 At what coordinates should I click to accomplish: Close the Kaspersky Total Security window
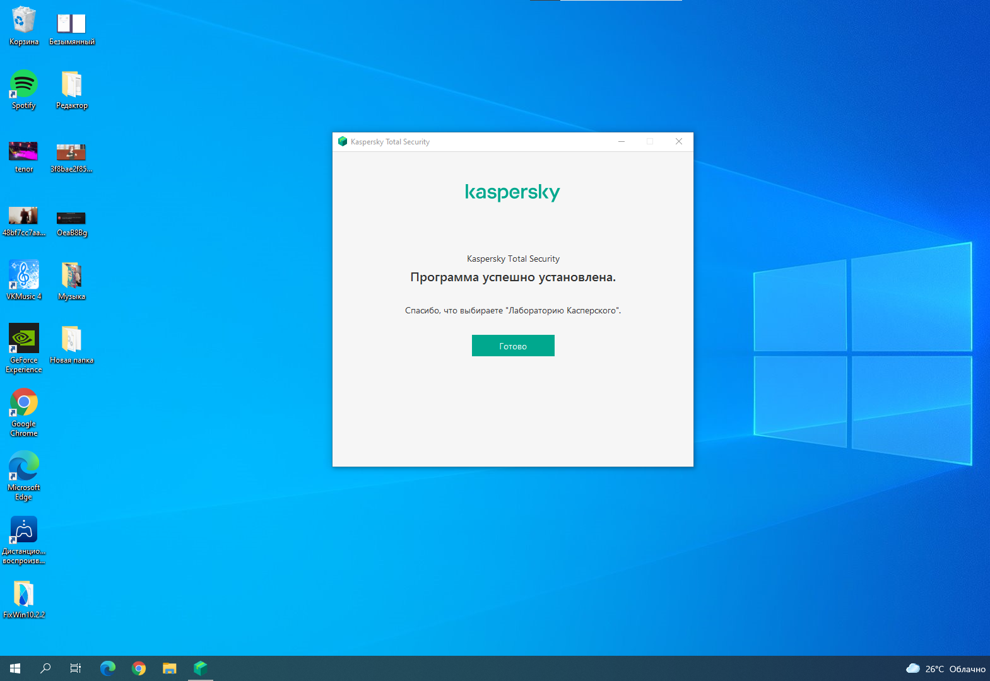point(679,141)
